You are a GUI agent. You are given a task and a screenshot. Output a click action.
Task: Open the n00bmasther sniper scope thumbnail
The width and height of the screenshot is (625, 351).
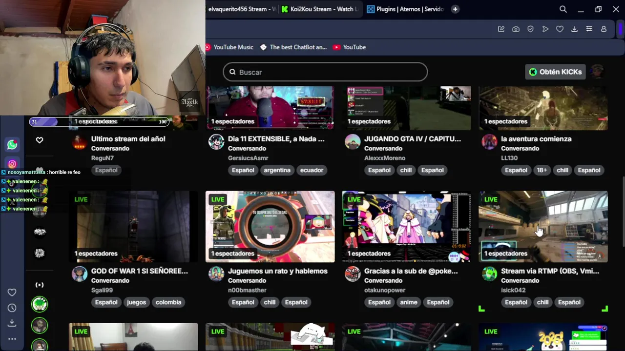pyautogui.click(x=270, y=227)
